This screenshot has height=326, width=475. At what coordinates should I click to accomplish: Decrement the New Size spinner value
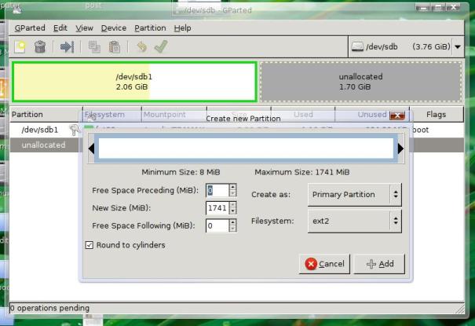(232, 211)
